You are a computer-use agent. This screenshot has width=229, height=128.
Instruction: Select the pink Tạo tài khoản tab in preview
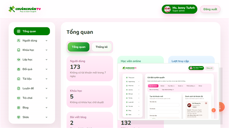(x=153, y=86)
